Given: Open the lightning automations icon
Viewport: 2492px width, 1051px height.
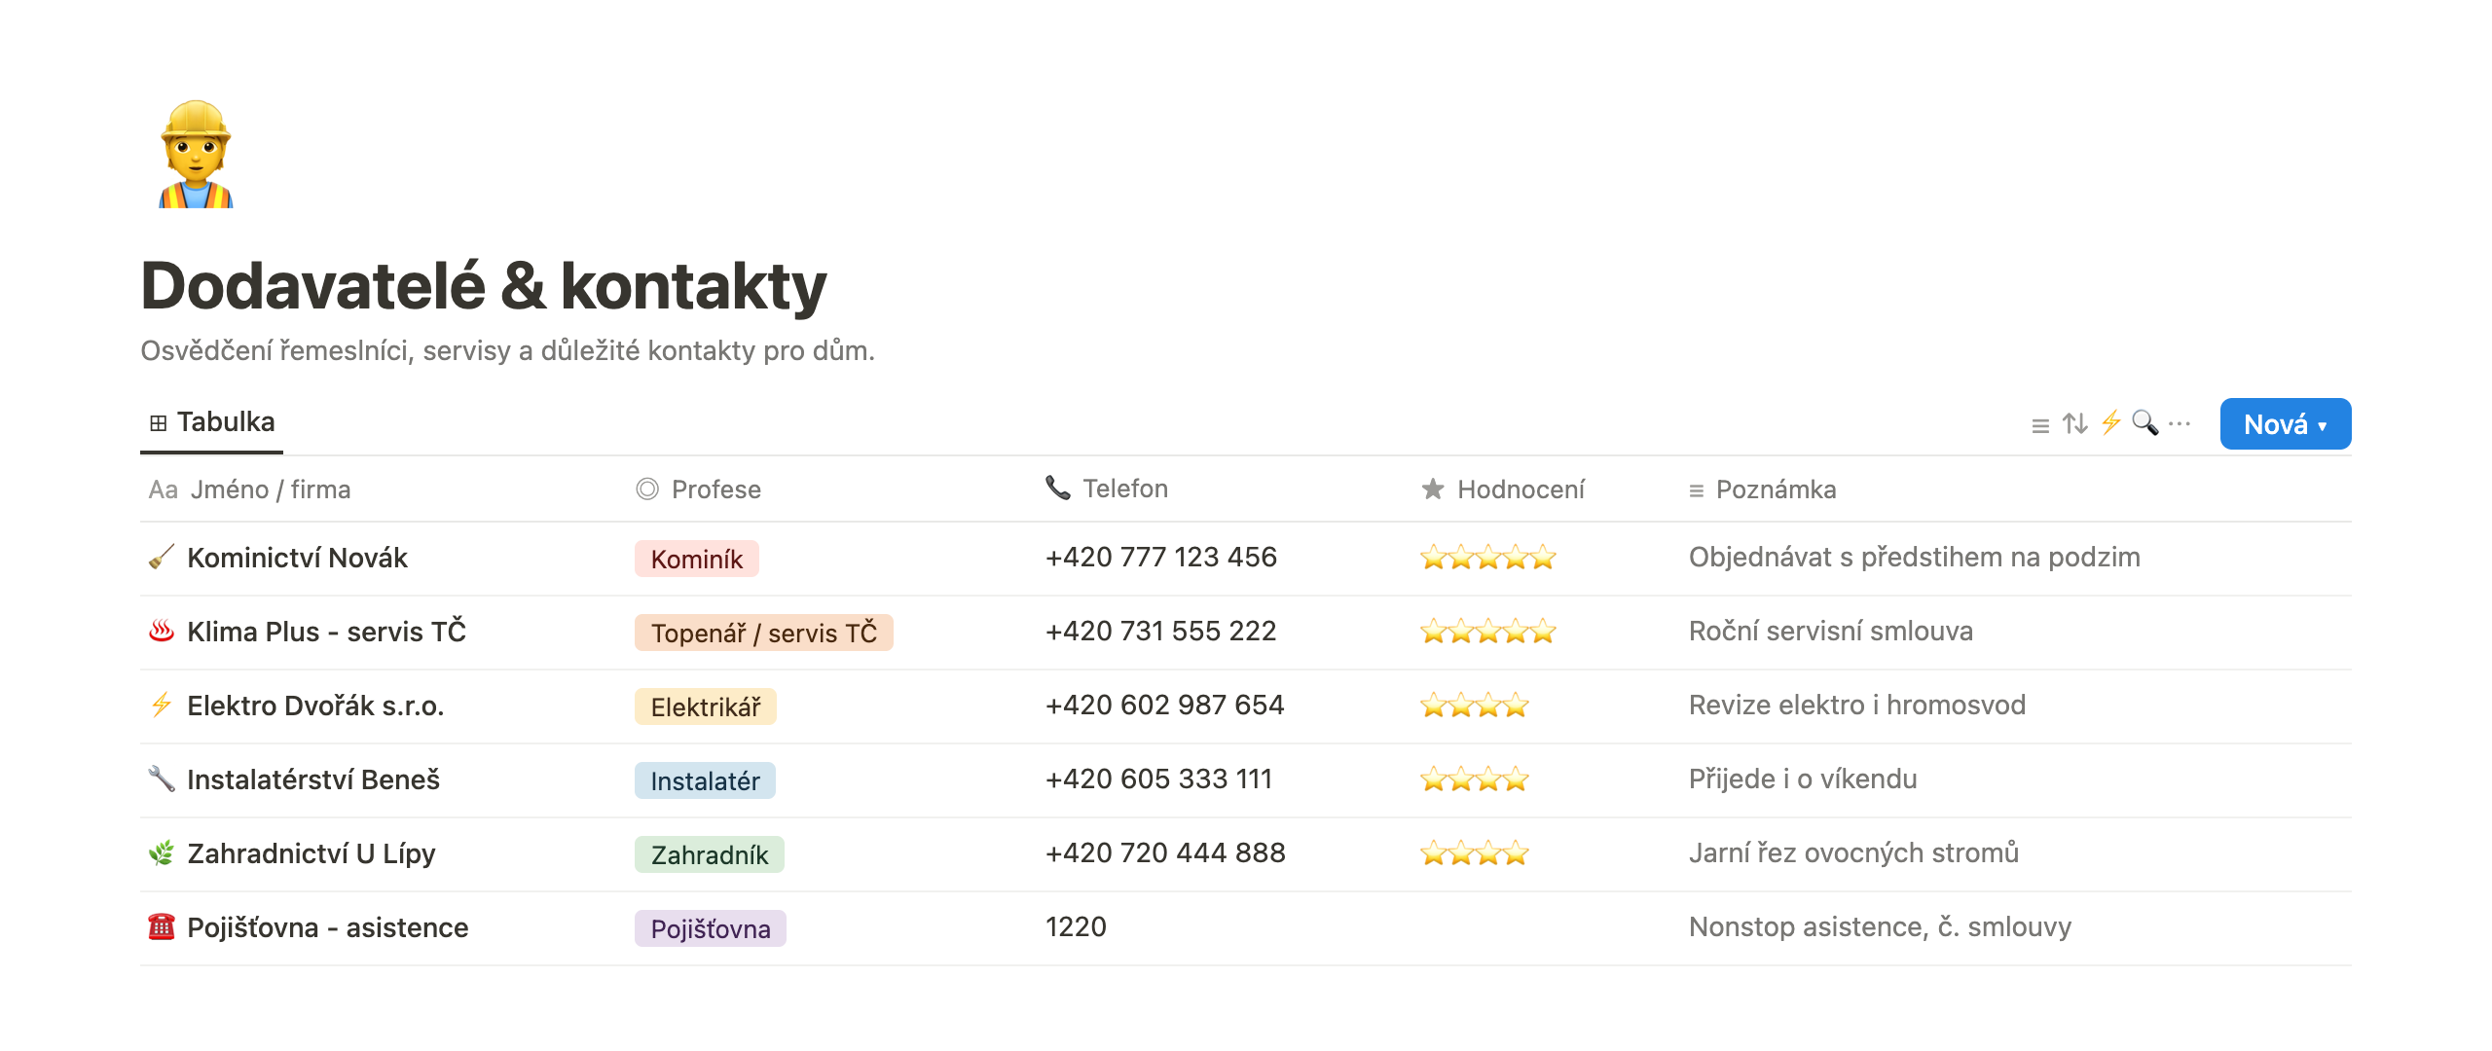Looking at the screenshot, I should click(x=2110, y=422).
